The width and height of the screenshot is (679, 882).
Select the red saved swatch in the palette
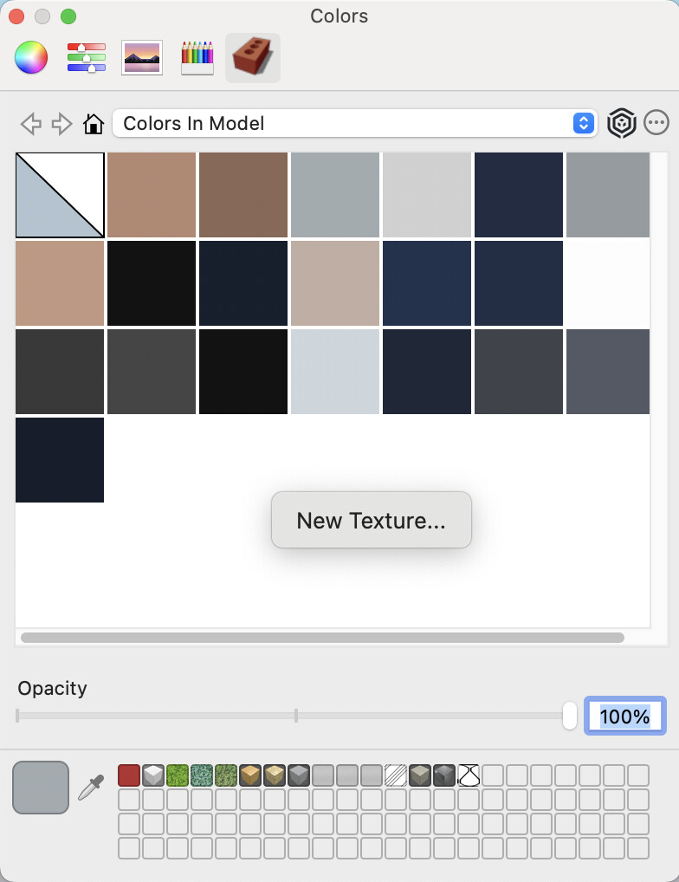[129, 775]
